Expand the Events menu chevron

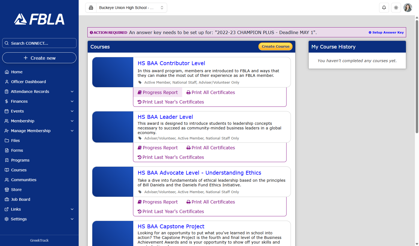pos(72,111)
